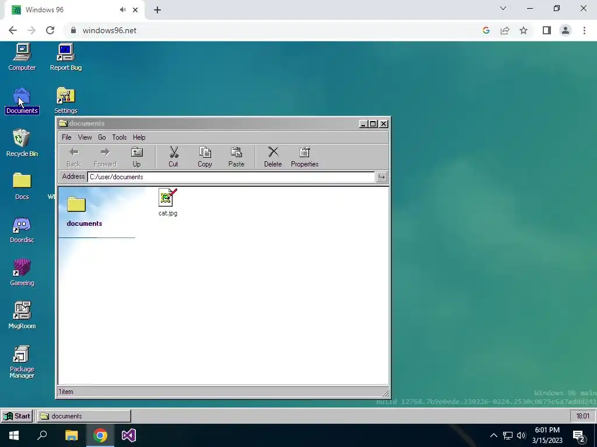This screenshot has width=597, height=447.
Task: Open the Go menu
Action: pyautogui.click(x=101, y=137)
